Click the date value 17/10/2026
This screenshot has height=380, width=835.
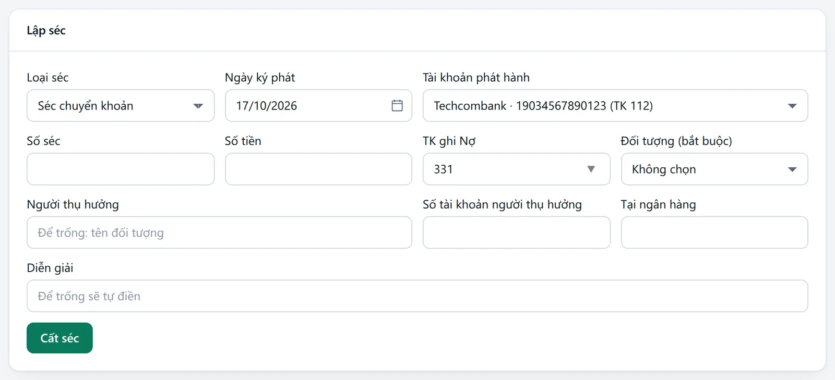(266, 106)
